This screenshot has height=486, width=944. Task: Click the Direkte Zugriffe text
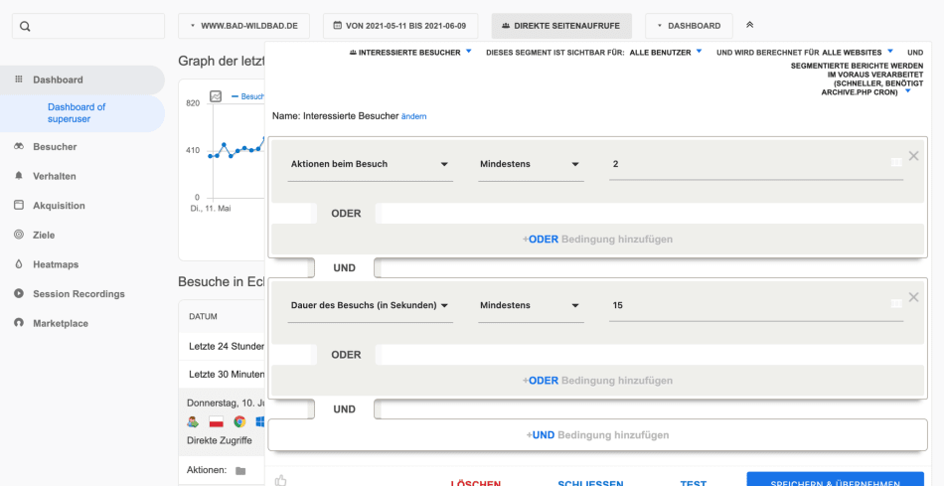220,441
